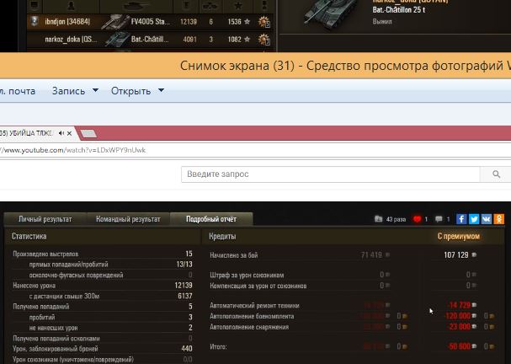This screenshot has height=364, width=511.
Task: Click experience value 1082
Action: (234, 40)
